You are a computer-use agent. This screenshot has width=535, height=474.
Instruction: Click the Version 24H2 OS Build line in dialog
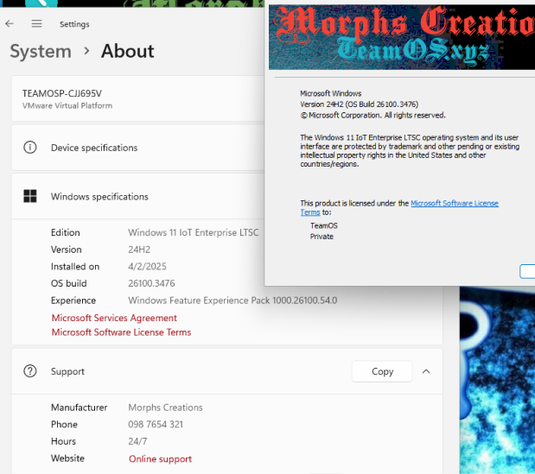tap(359, 104)
